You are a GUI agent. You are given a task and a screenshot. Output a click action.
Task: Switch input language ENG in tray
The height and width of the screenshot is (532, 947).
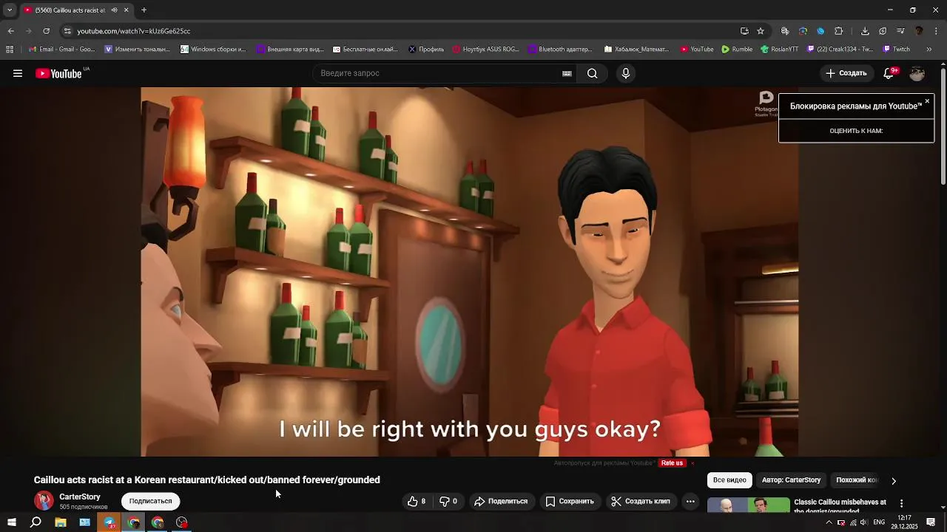tap(879, 522)
